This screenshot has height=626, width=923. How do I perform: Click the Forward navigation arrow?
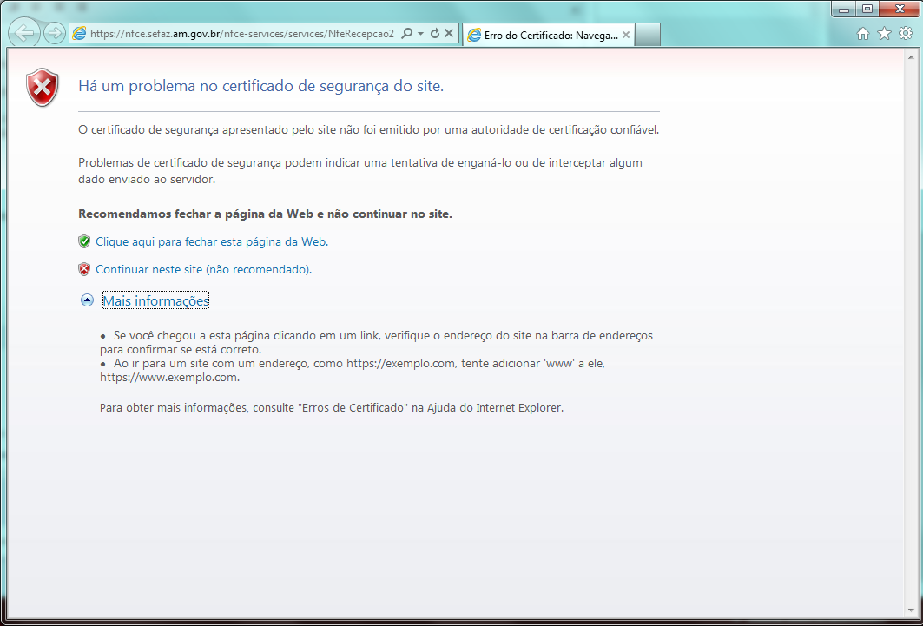click(x=55, y=34)
